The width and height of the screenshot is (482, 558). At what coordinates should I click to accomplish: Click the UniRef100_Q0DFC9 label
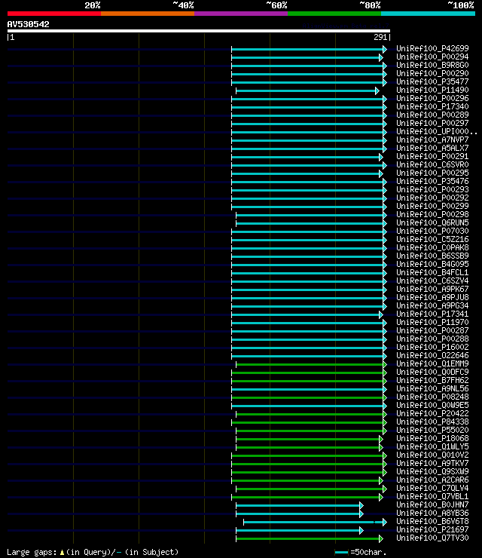pyautogui.click(x=432, y=373)
